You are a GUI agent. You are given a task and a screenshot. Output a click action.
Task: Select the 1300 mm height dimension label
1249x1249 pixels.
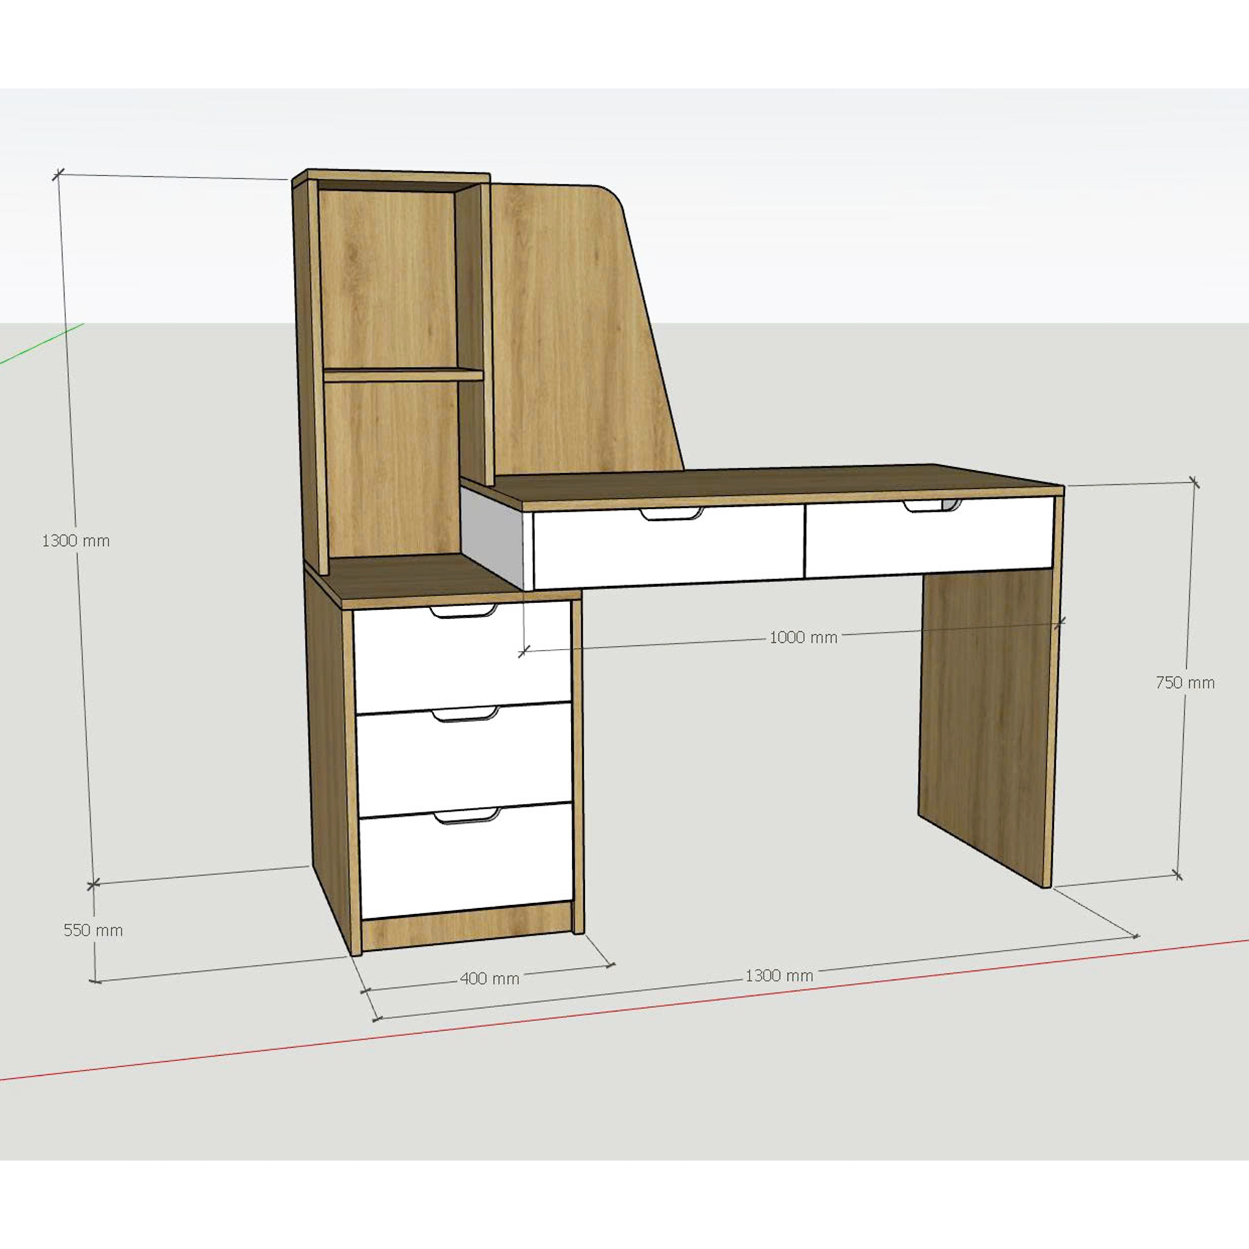[76, 541]
